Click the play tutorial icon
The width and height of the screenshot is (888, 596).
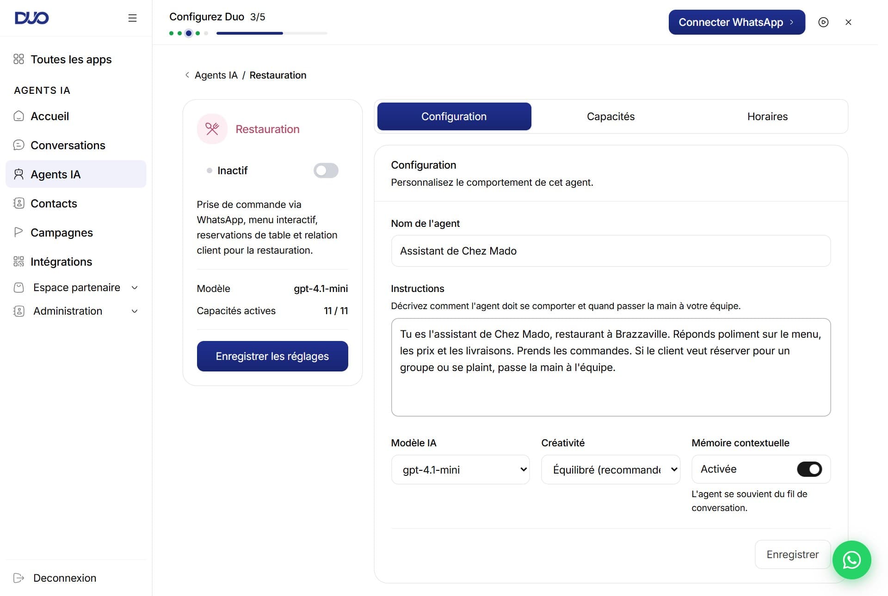coord(823,22)
